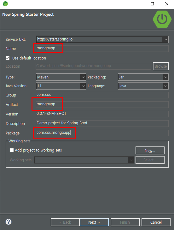Click the Packaging: label

(97, 77)
